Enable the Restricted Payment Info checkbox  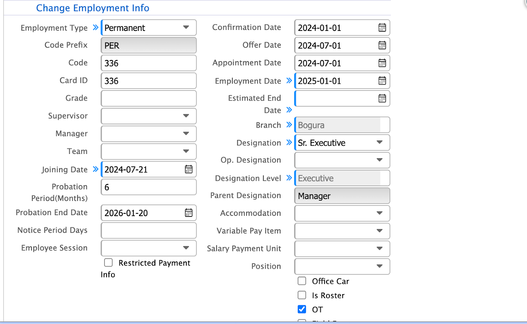[x=108, y=262]
